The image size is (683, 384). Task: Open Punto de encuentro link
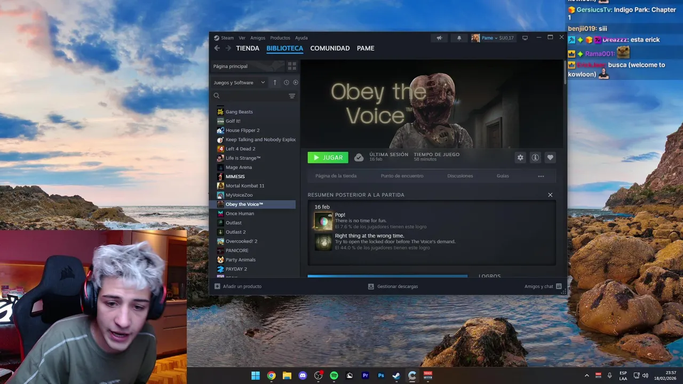pyautogui.click(x=402, y=176)
